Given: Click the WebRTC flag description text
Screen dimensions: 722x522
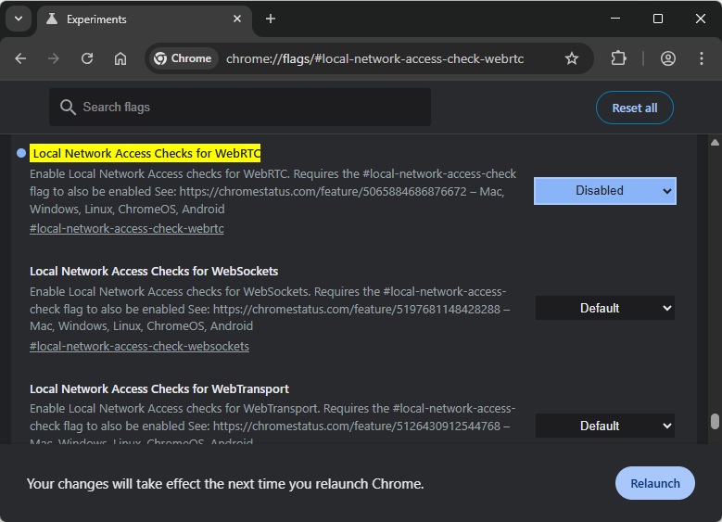Looking at the screenshot, I should (272, 191).
